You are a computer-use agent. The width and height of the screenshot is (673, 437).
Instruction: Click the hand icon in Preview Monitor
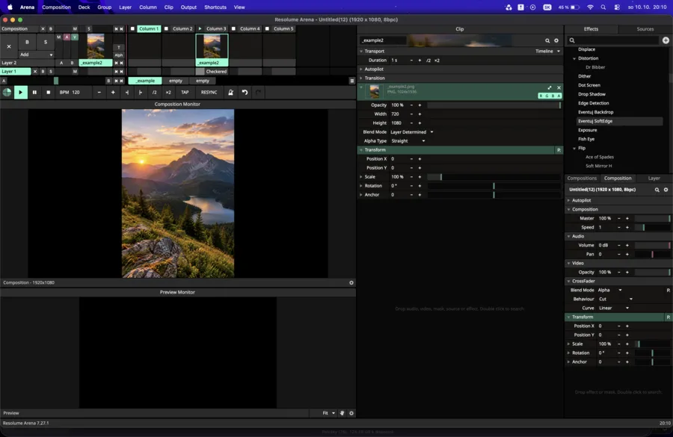342,413
